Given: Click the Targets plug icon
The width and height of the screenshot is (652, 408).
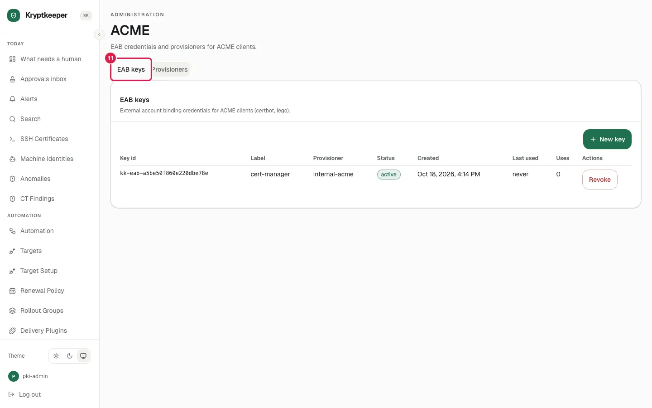Looking at the screenshot, I should [12, 251].
